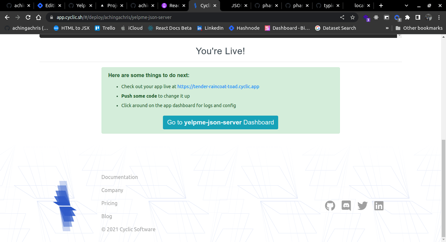The width and height of the screenshot is (446, 242).
Task: Open Chrome profile avatar
Action: pyautogui.click(x=428, y=17)
